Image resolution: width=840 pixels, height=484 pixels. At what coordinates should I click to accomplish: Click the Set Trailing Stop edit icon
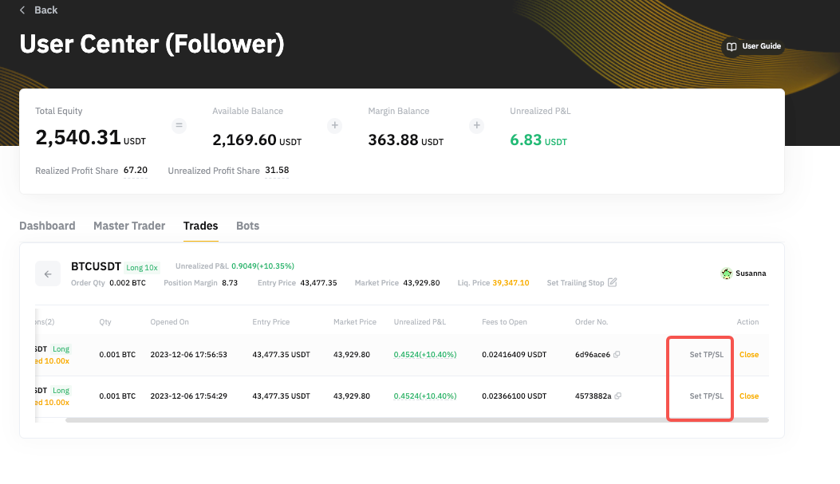[613, 283]
